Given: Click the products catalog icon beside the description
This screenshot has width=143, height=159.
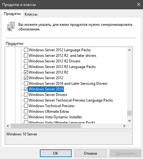Looking at the screenshot, I should click(11, 26).
